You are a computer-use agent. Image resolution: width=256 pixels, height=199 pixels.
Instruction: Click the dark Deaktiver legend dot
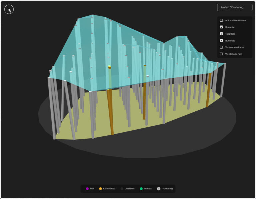tap(122, 189)
